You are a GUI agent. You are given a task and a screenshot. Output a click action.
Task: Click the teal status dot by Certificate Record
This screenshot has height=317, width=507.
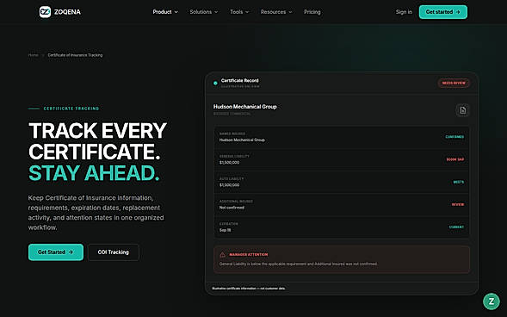pyautogui.click(x=215, y=84)
